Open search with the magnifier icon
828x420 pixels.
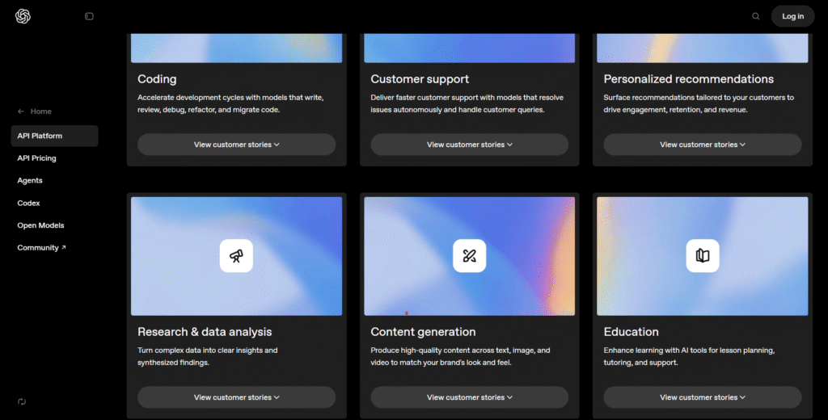click(x=756, y=16)
